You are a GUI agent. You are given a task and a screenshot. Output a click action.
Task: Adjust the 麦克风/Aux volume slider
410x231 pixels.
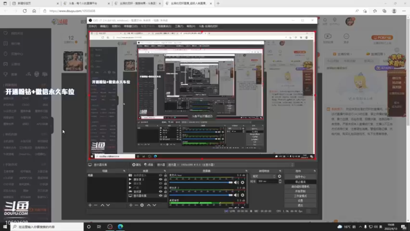pyautogui.click(x=201, y=182)
